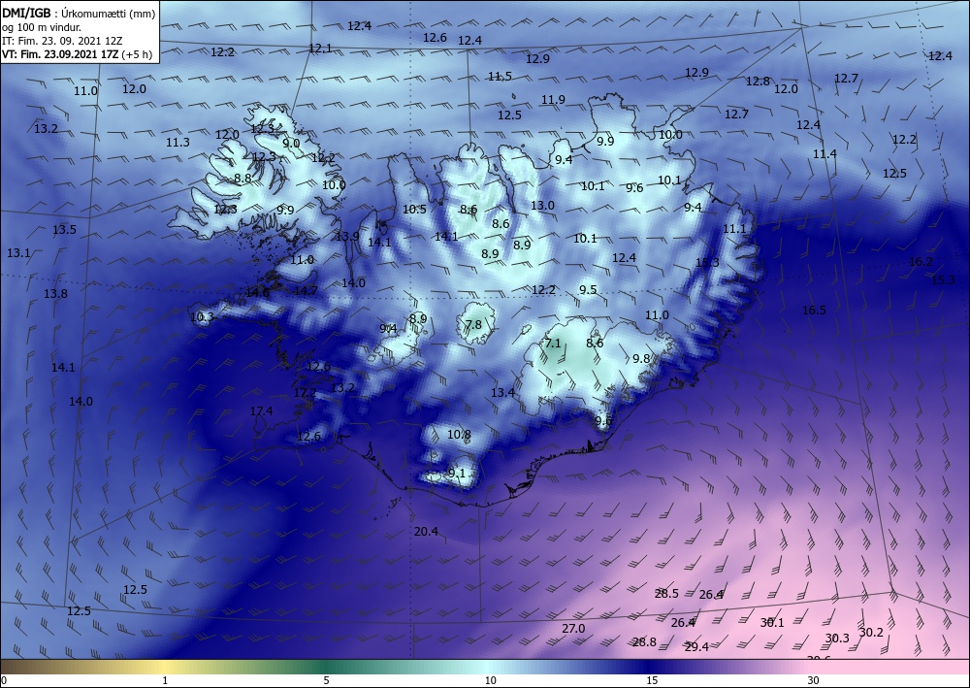This screenshot has height=688, width=970.
Task: Click the 30.1 value on the map
Action: [x=772, y=623]
